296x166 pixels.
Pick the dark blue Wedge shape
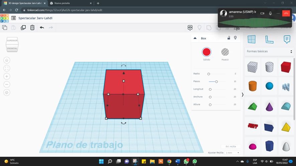[269, 127]
